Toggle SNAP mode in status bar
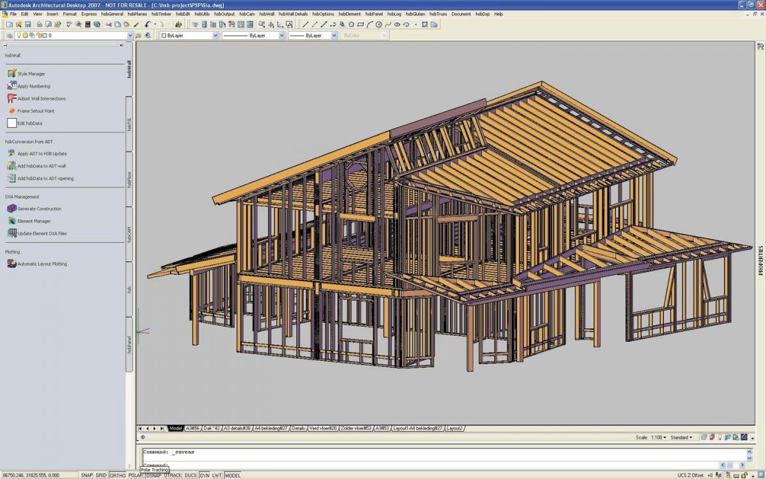 pyautogui.click(x=87, y=475)
